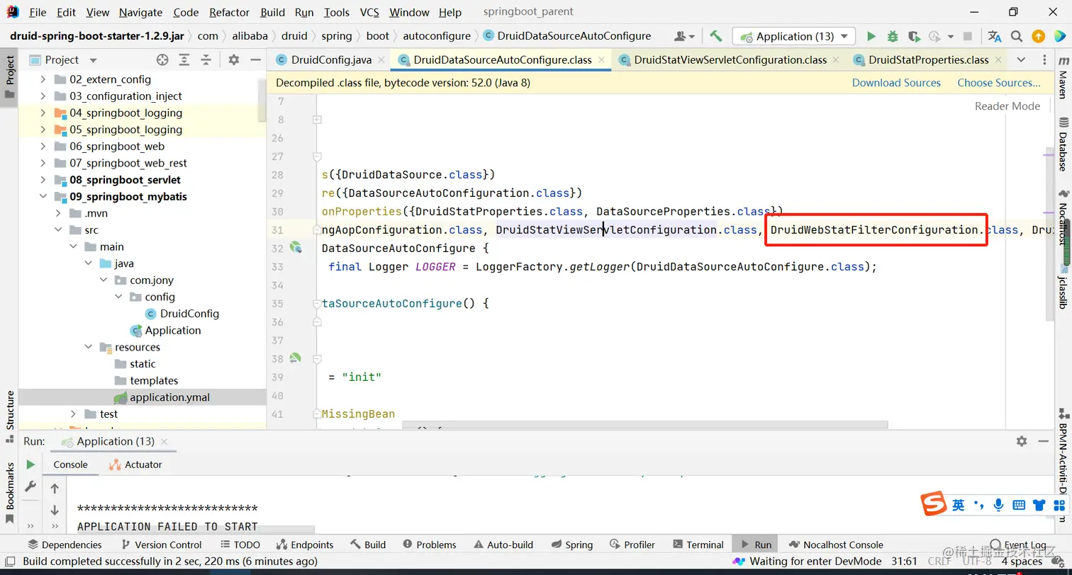
Task: Open the Refactor menu
Action: pyautogui.click(x=230, y=12)
